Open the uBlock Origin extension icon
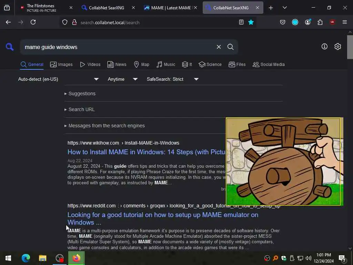 [x=332, y=22]
